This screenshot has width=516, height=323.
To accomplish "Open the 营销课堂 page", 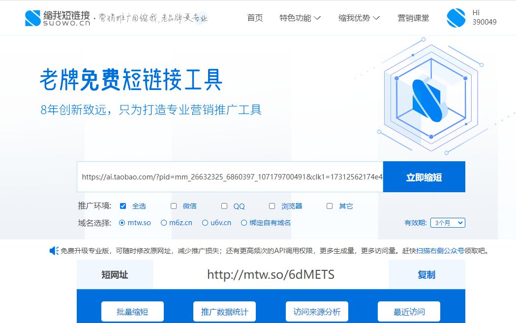I will [414, 17].
